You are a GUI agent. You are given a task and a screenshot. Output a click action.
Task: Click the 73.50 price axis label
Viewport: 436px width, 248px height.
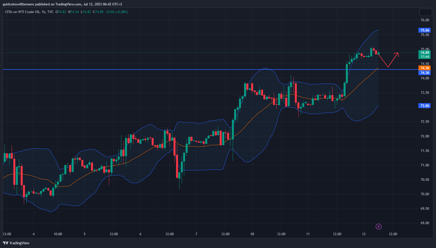click(425, 93)
